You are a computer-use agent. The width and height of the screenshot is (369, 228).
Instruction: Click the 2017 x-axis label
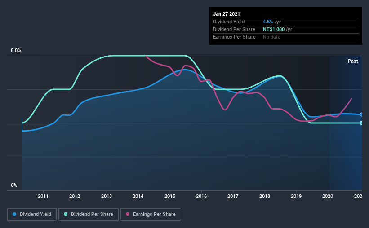[233, 196]
